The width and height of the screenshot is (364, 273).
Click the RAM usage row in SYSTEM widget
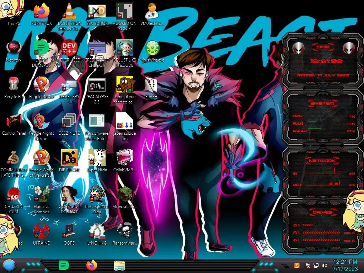pos(324,123)
